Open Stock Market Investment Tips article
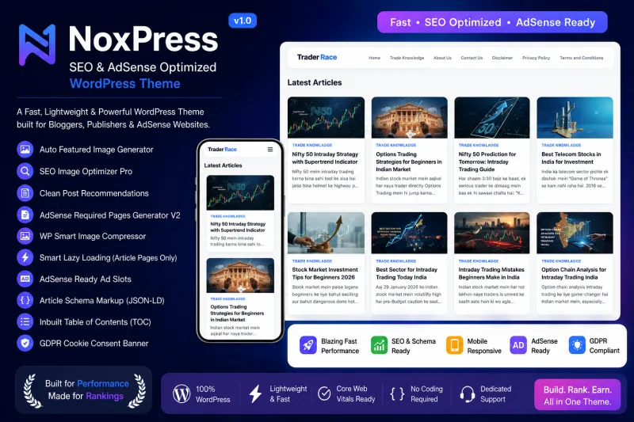634x422 pixels. click(x=325, y=273)
